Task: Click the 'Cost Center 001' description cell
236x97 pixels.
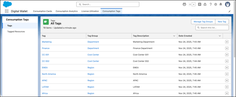Action: point(141,55)
